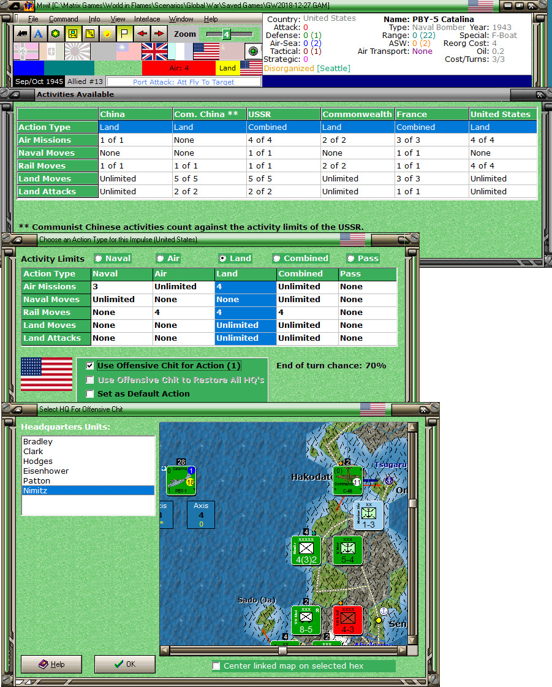Click the Help menu

pos(211,19)
